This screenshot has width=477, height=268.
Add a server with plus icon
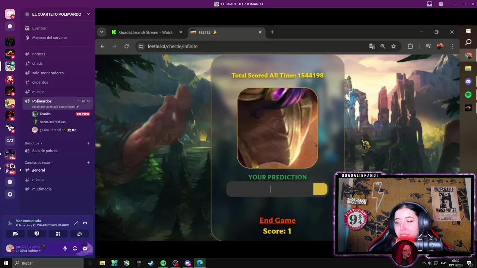pos(10,182)
